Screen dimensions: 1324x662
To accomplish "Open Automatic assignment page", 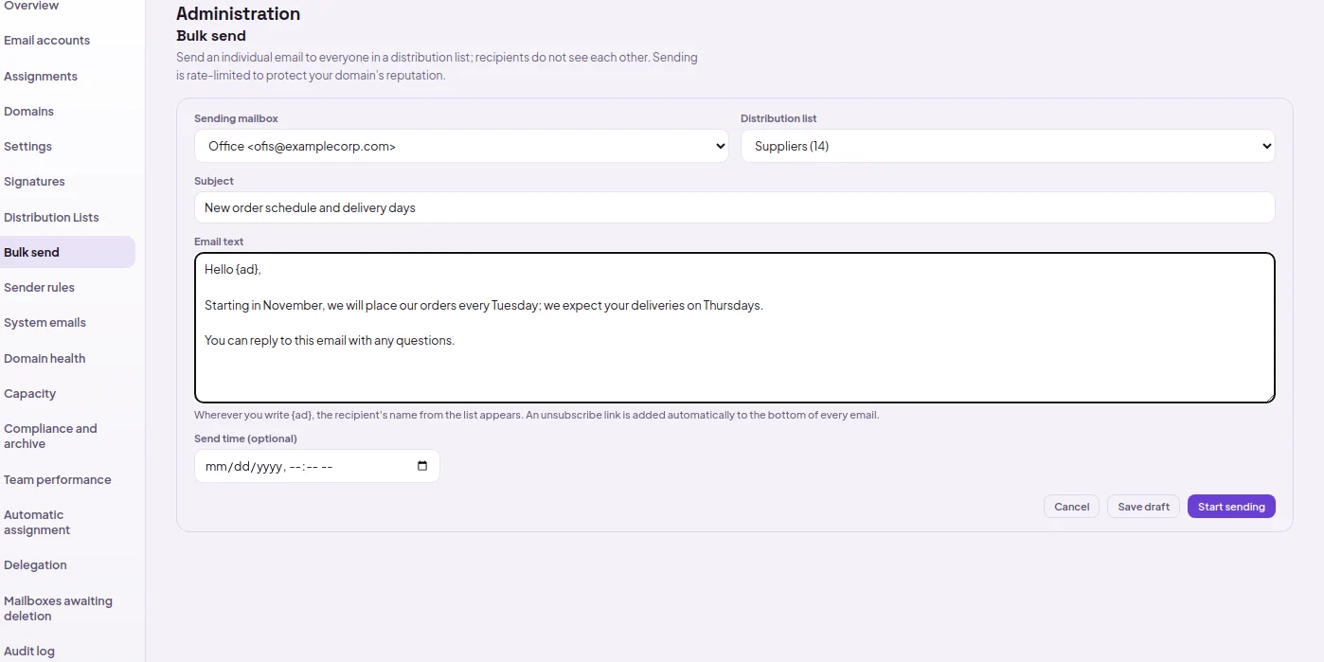I will (37, 523).
